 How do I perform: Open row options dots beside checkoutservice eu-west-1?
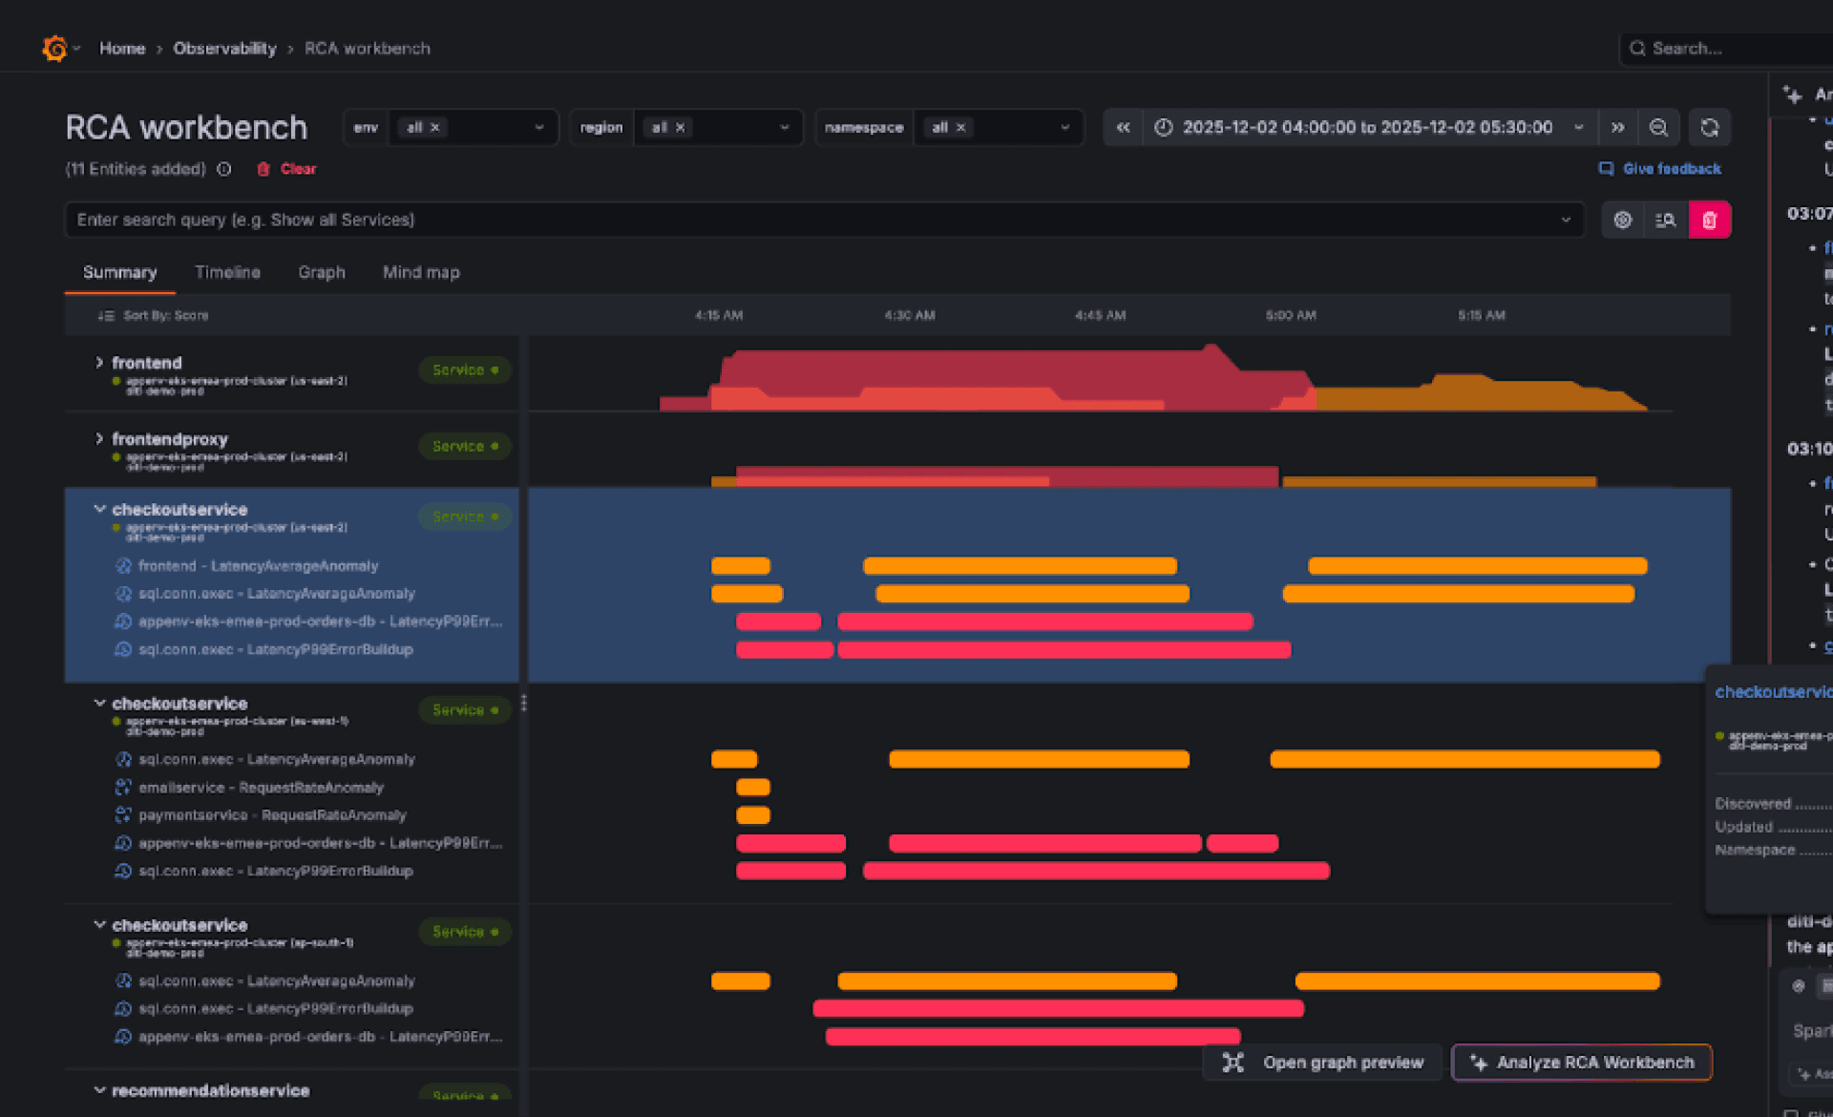tap(523, 704)
